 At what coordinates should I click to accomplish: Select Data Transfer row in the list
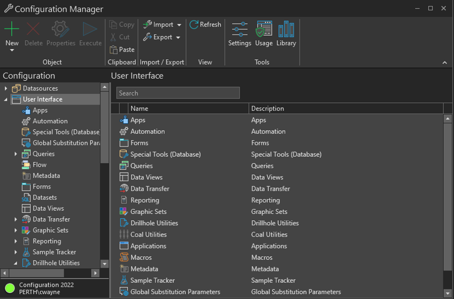pos(150,189)
